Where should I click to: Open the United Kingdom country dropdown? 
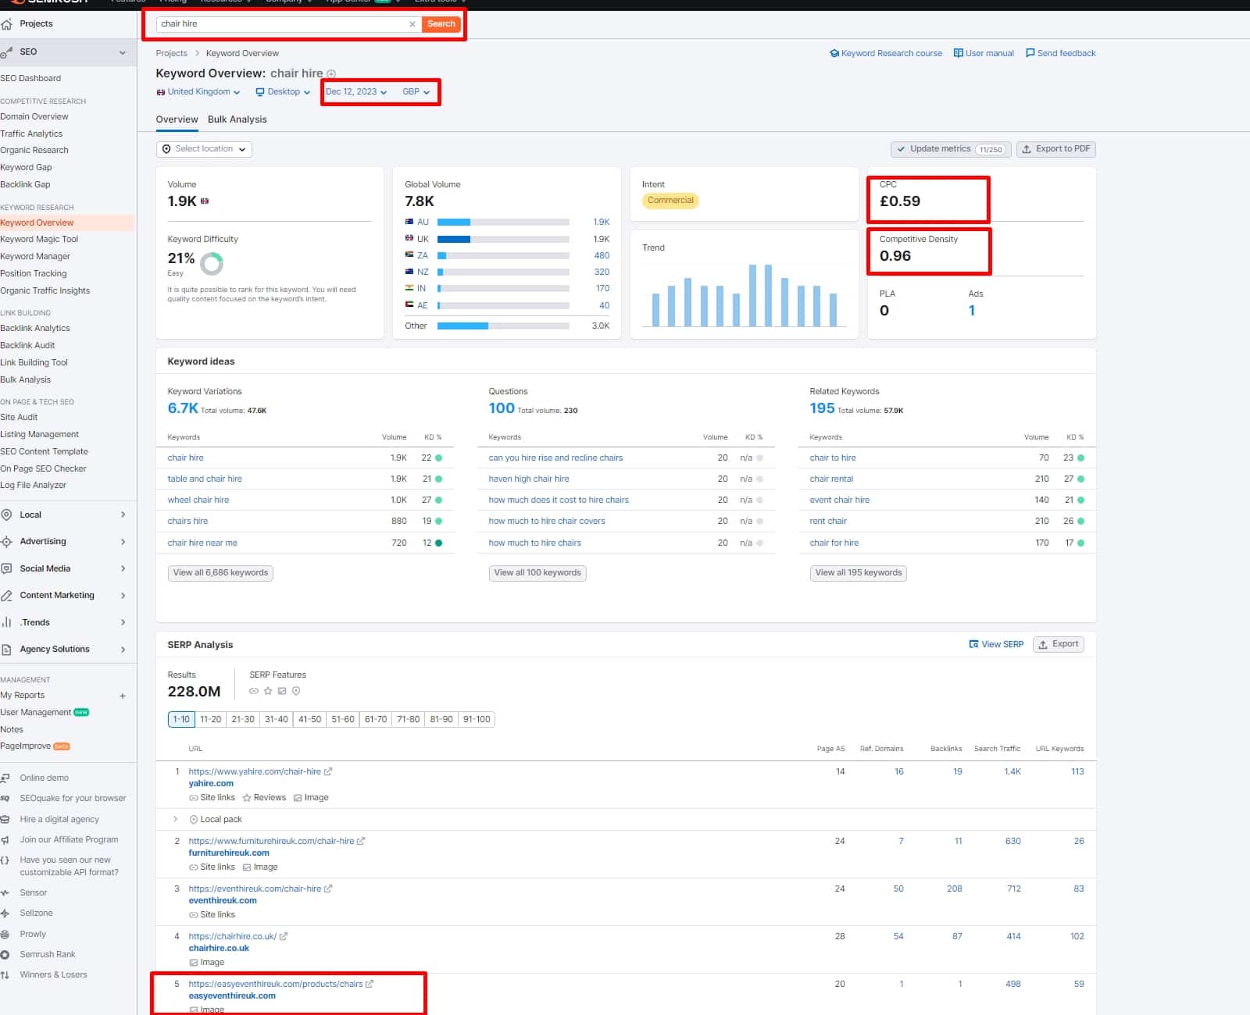198,92
